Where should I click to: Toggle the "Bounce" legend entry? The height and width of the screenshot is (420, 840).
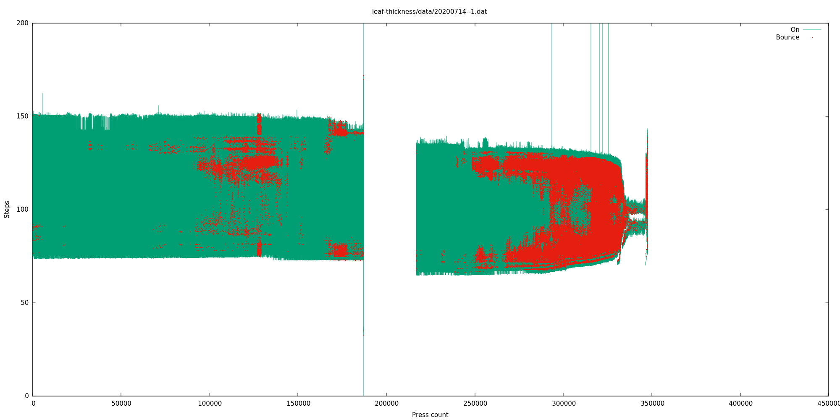click(787, 37)
